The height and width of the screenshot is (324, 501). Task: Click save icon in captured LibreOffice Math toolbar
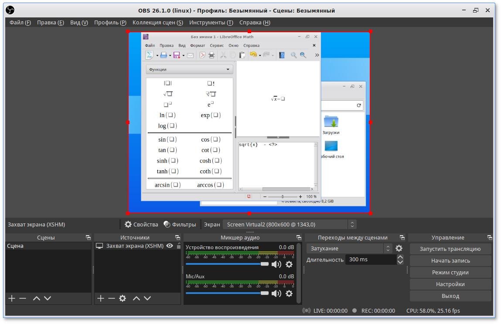click(x=176, y=55)
